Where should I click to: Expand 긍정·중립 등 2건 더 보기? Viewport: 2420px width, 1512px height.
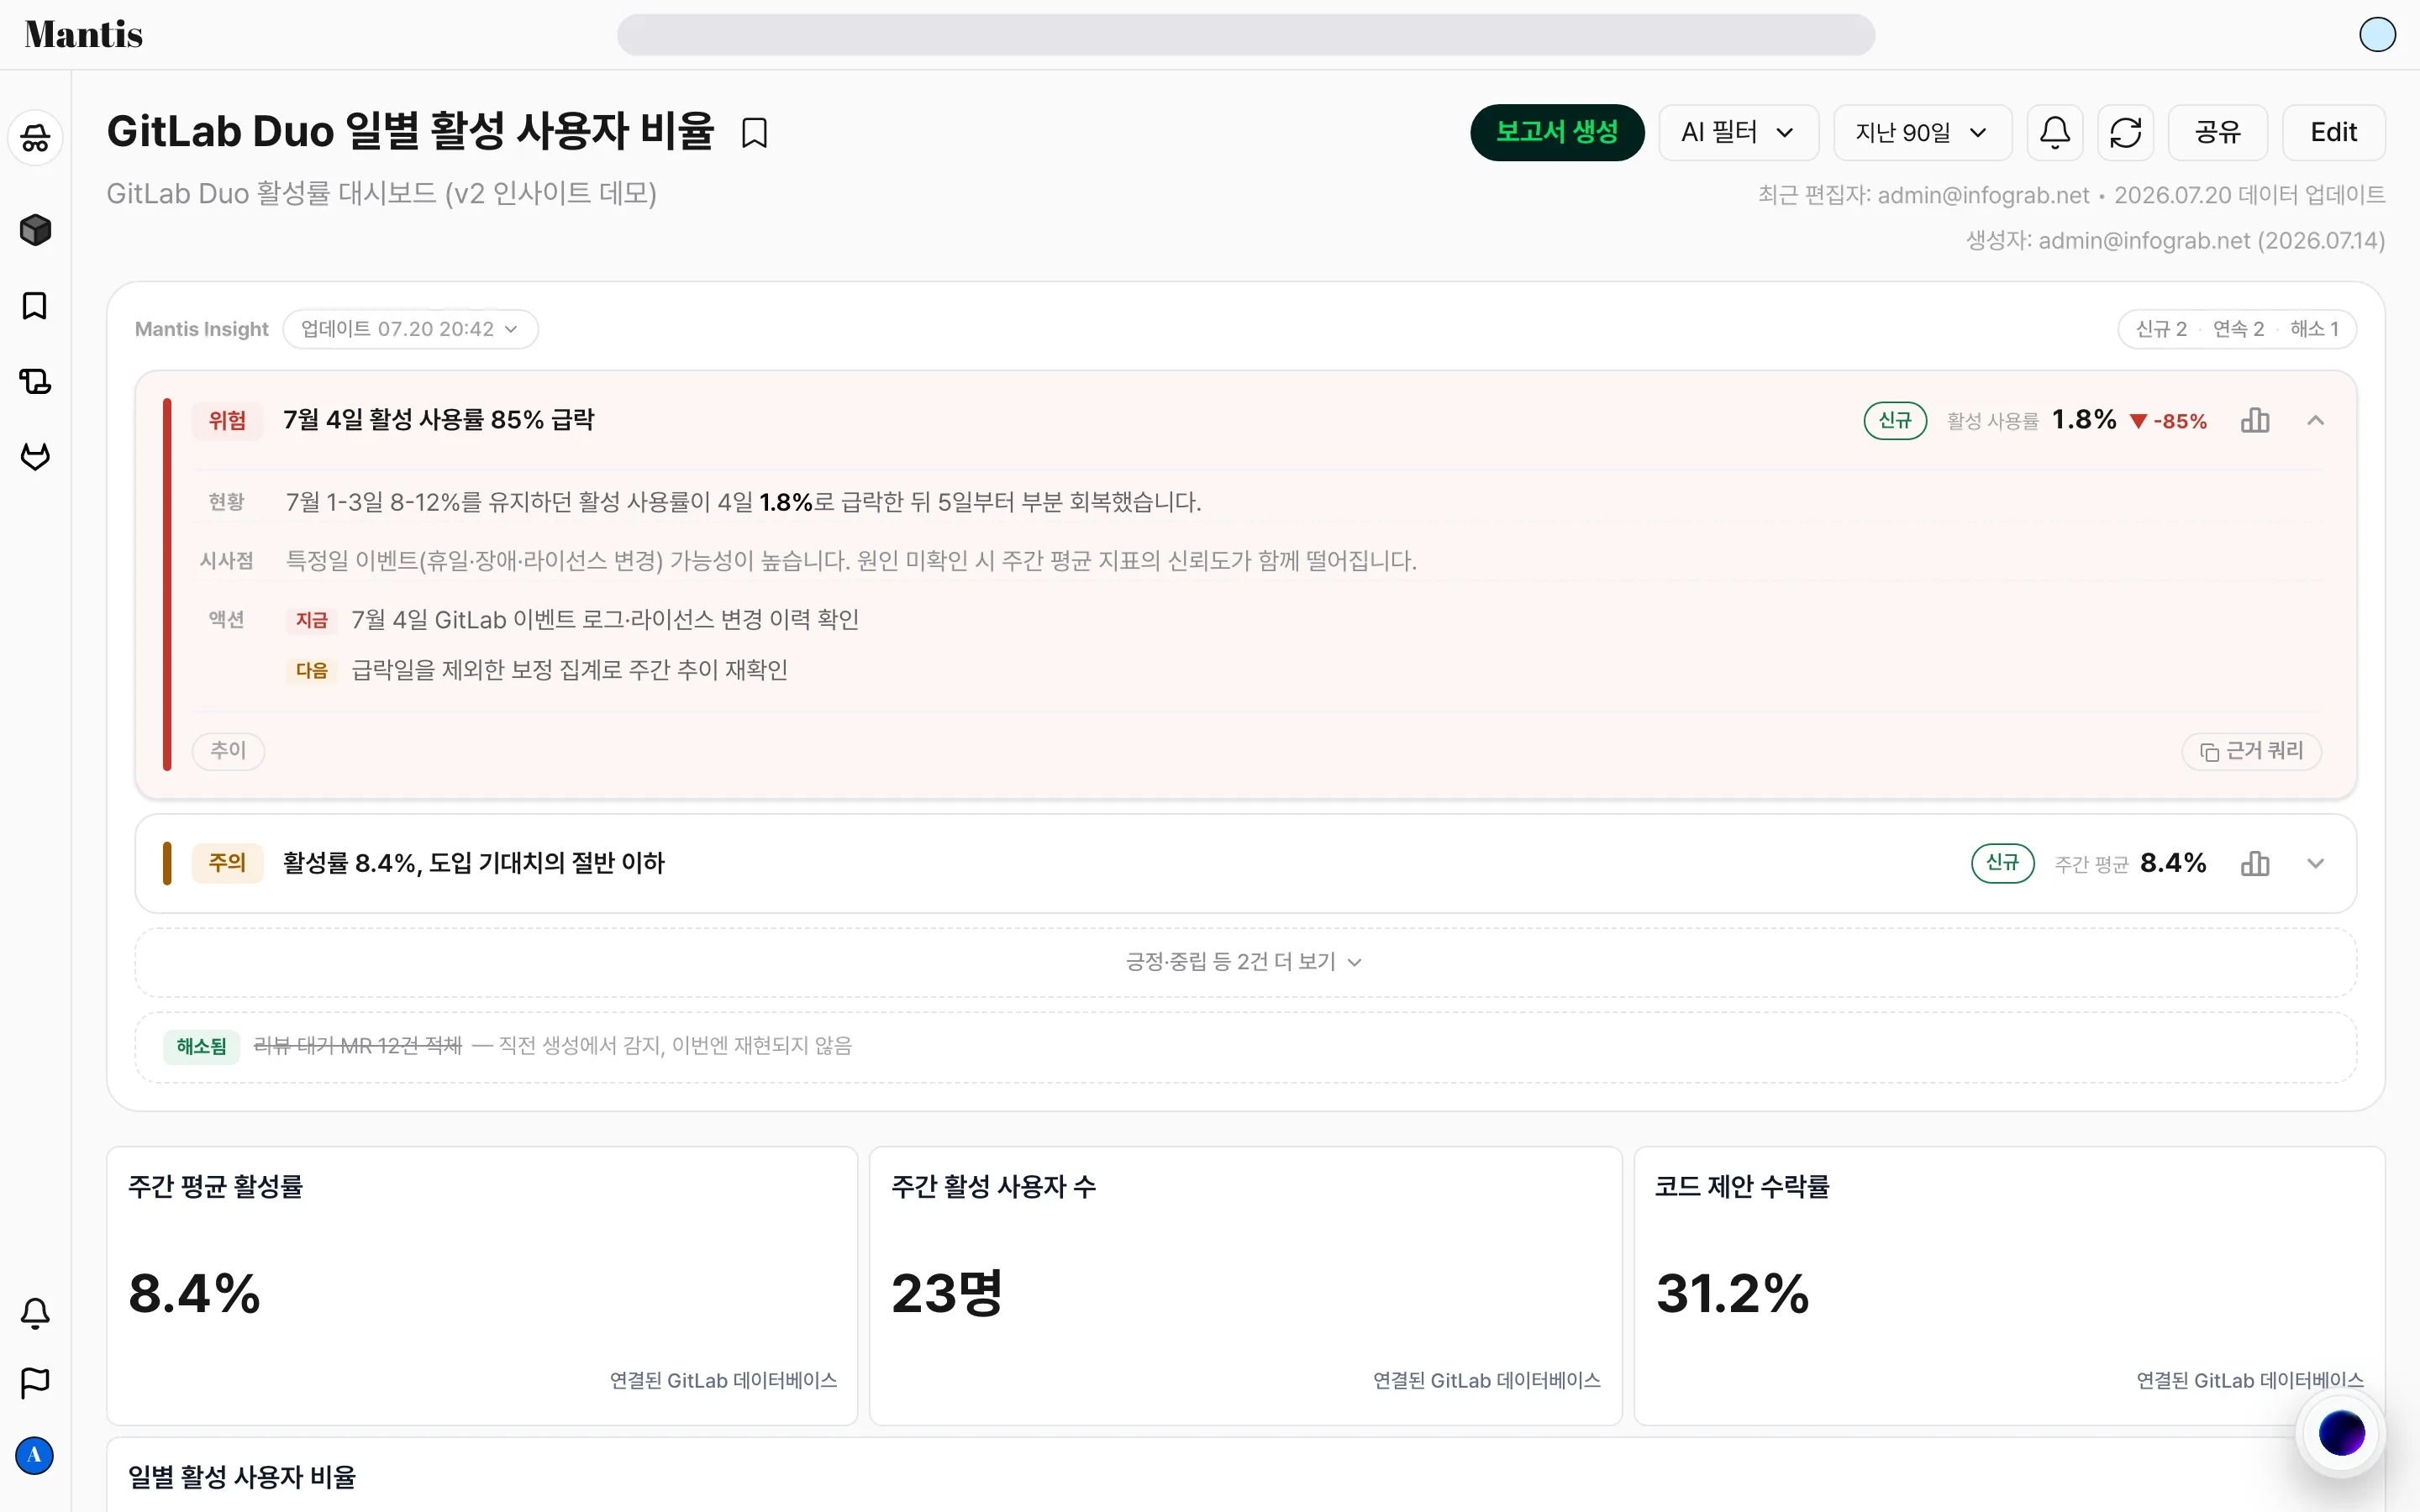point(1245,962)
